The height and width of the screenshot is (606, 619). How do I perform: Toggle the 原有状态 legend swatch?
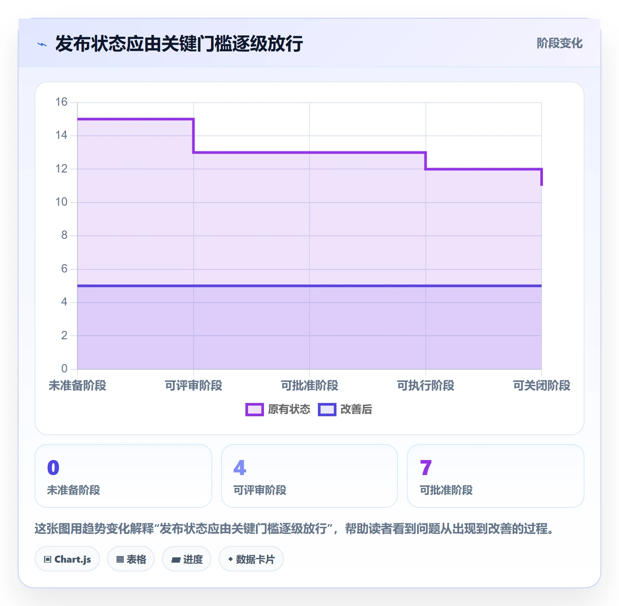point(255,410)
